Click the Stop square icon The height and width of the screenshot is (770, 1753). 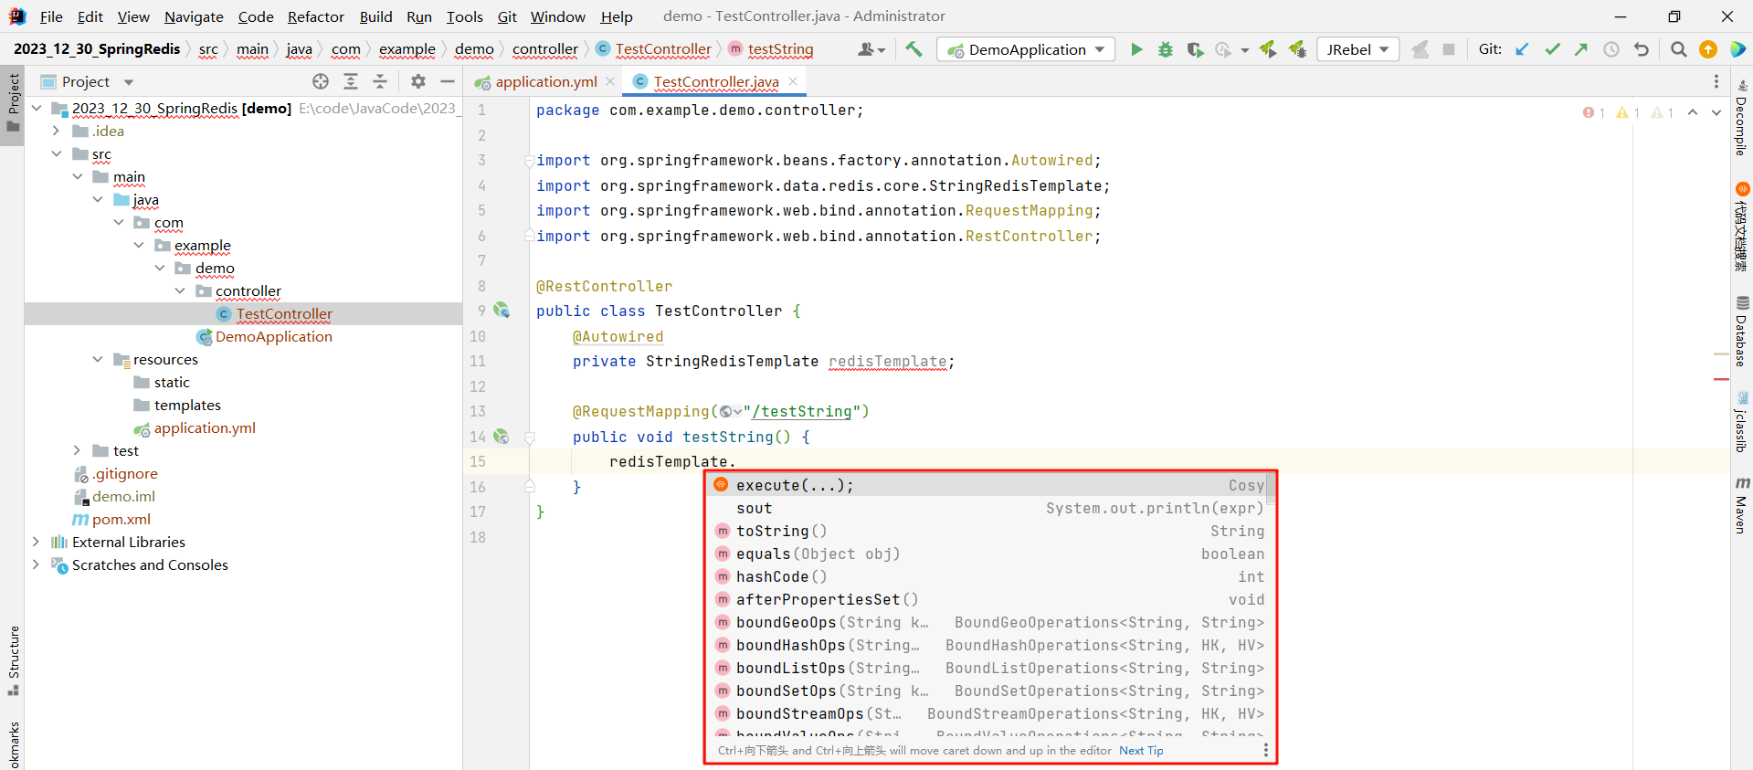[x=1449, y=49]
